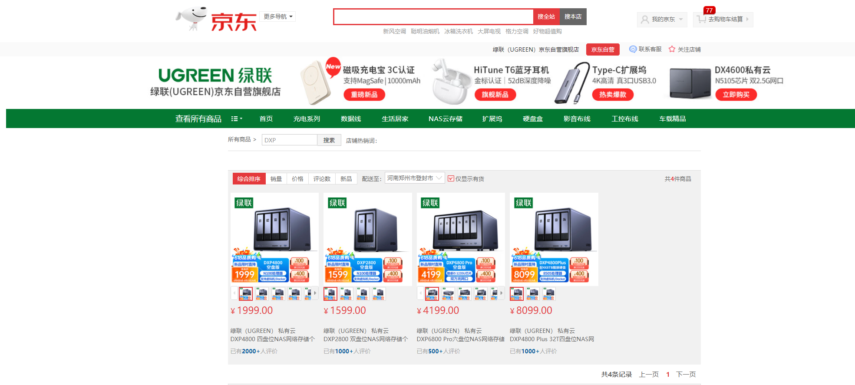Image resolution: width=855 pixels, height=385 pixels.
Task: Click the 热卖爆款 banner button
Action: 613,95
